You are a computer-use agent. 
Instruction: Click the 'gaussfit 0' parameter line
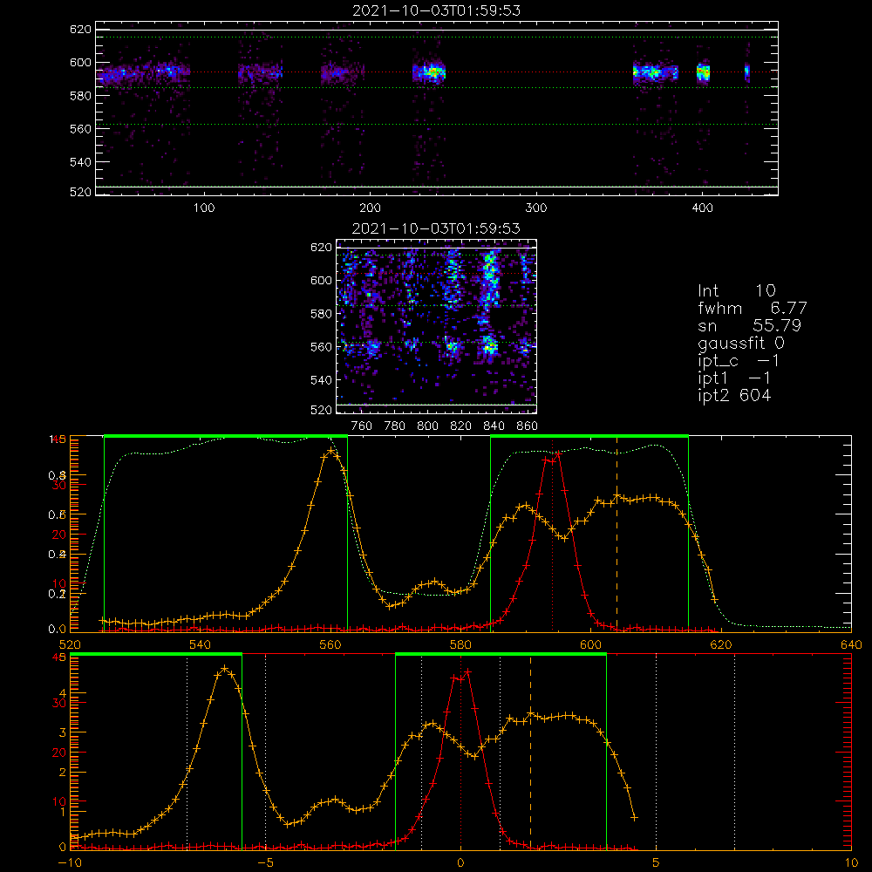pyautogui.click(x=741, y=343)
